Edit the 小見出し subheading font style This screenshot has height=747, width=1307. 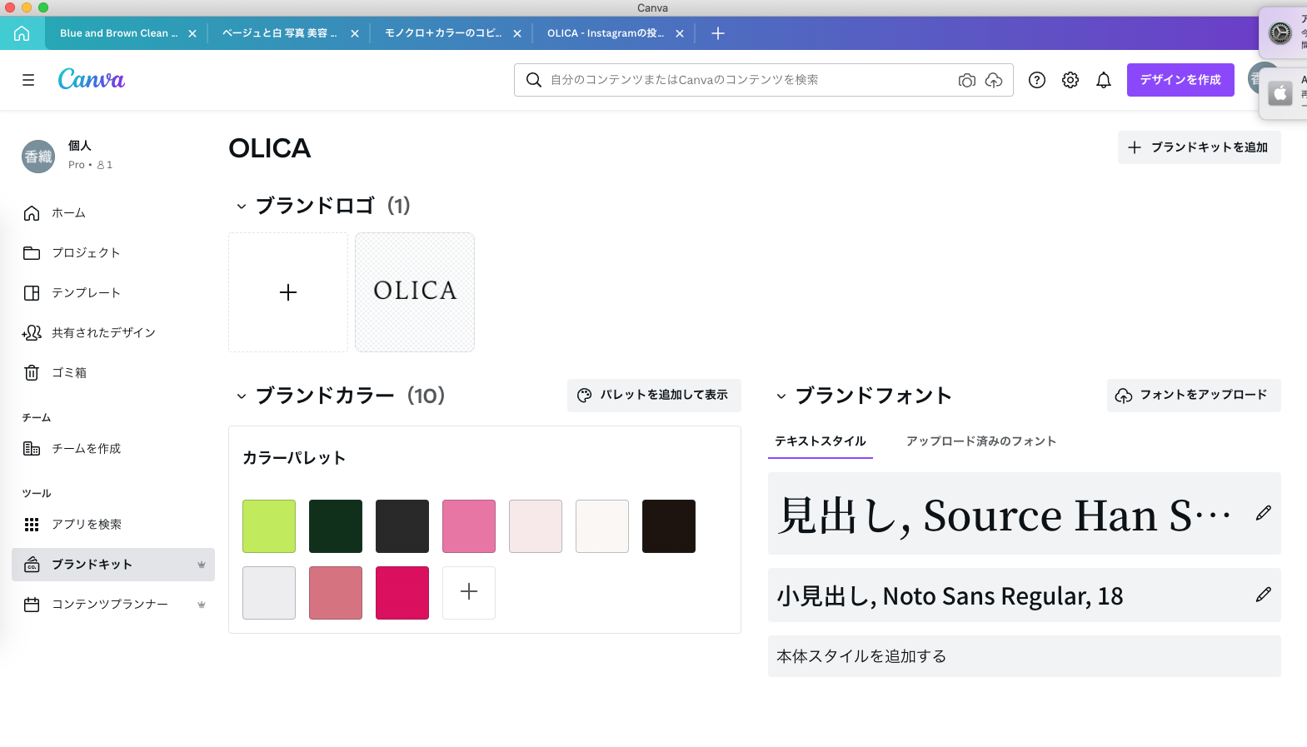coord(1264,595)
